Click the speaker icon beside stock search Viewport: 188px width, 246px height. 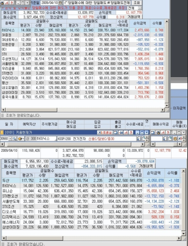pos(19,139)
